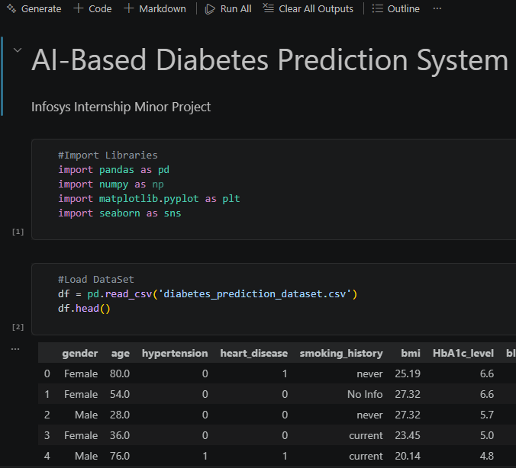Click the smoking_history column header
This screenshot has width=516, height=468.
(x=341, y=354)
